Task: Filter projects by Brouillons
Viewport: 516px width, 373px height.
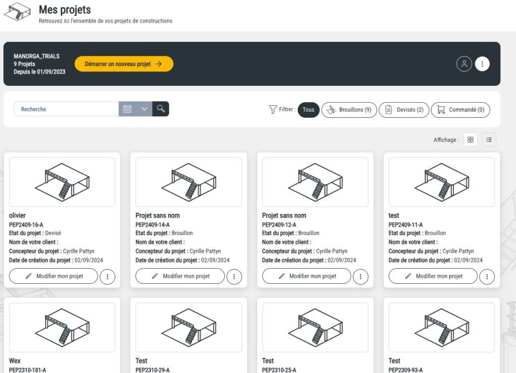Action: pyautogui.click(x=349, y=110)
